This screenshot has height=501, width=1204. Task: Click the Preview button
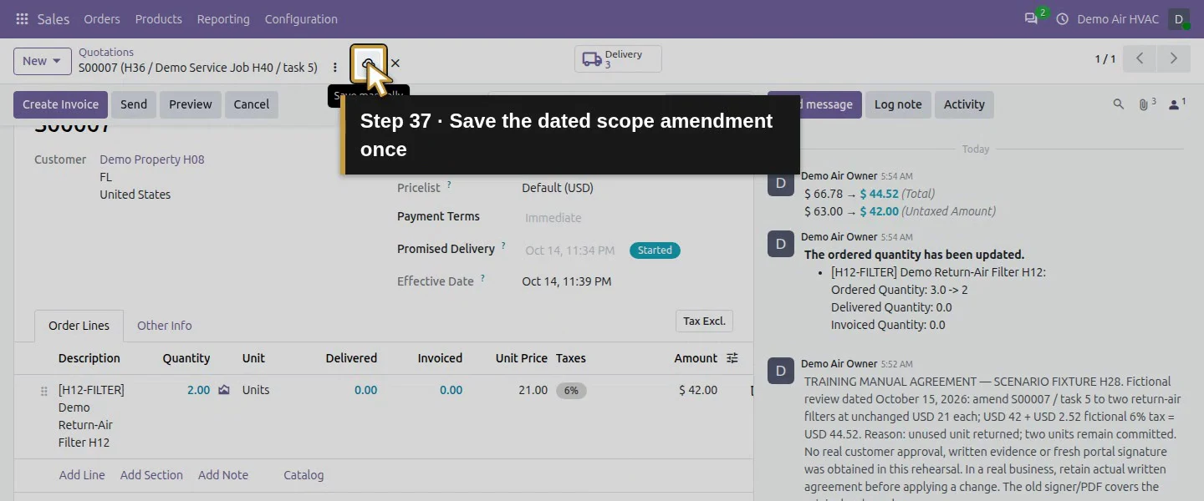tap(191, 104)
